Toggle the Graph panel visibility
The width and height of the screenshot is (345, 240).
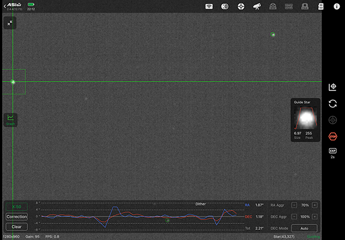click(x=10, y=119)
